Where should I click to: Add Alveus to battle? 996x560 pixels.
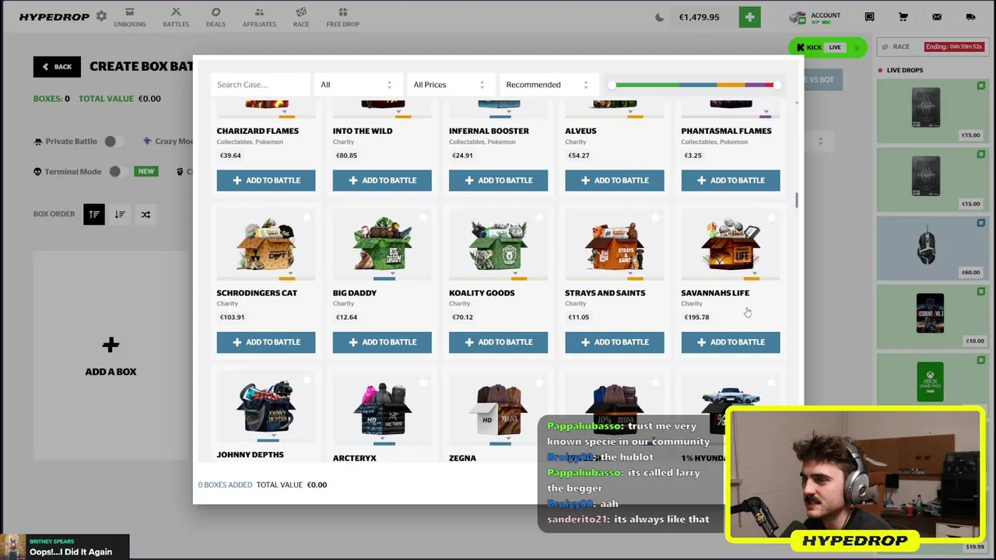tap(615, 180)
